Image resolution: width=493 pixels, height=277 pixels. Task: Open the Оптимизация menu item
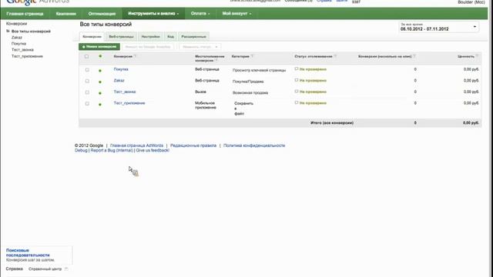102,14
